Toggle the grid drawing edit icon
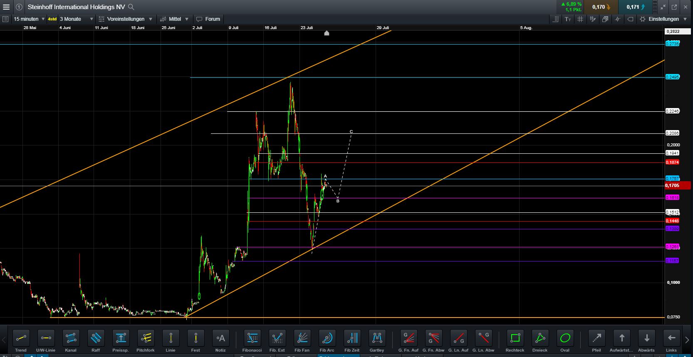This screenshot has height=357, width=693. 593,19
